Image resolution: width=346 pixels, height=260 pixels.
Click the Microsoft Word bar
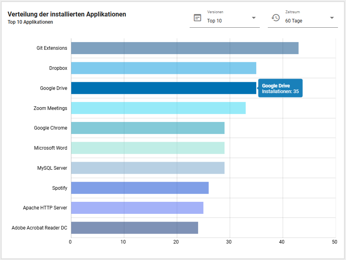pos(148,148)
